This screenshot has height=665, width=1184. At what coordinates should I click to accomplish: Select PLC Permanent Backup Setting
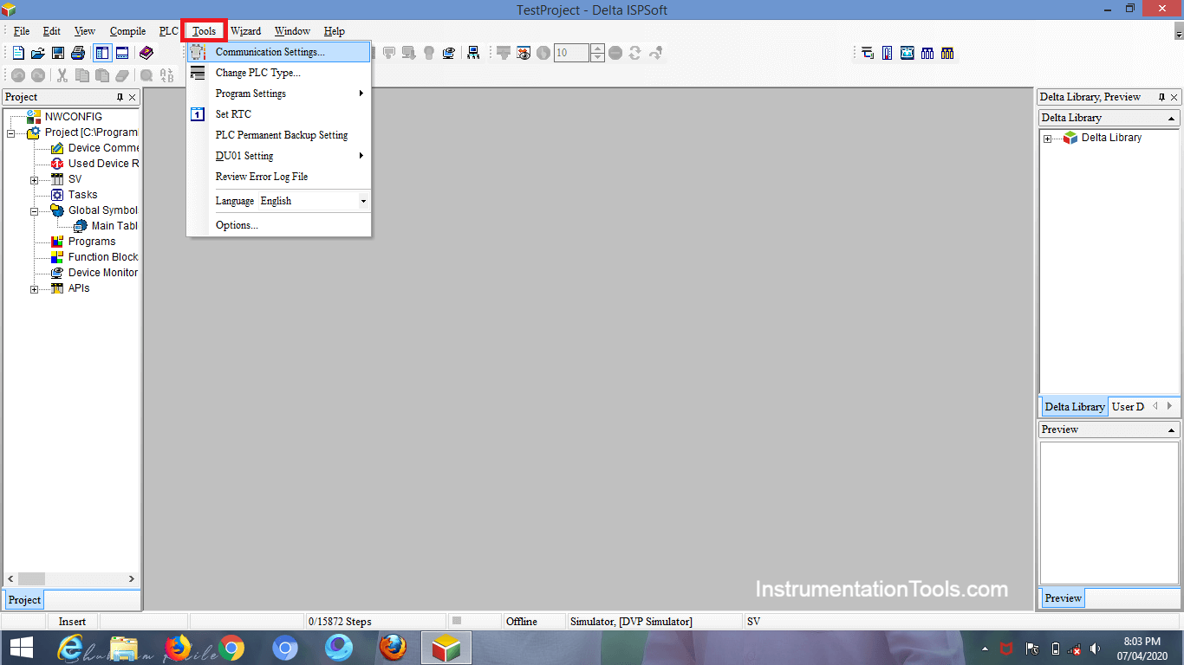279,135
